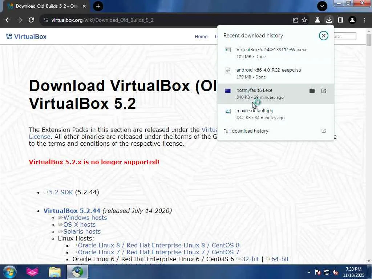Click android-x86 ISO file icon
Image resolution: width=372 pixels, height=279 pixels.
[228, 70]
